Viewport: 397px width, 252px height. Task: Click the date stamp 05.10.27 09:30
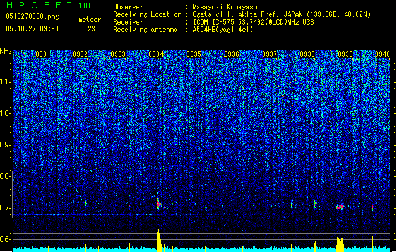(x=32, y=29)
